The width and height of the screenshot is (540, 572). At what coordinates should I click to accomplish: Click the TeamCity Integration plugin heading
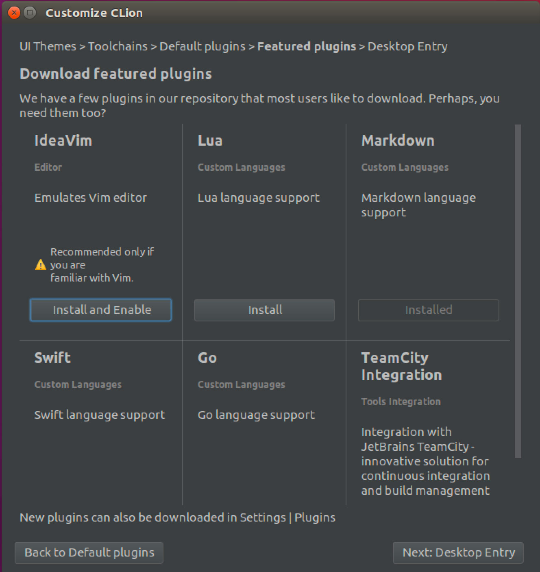pos(401,366)
